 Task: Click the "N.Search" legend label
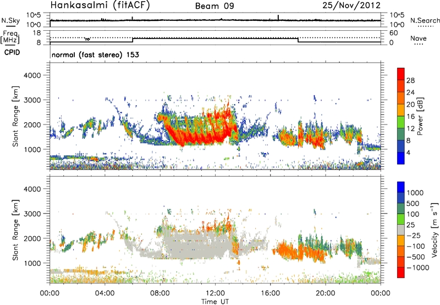(x=425, y=20)
